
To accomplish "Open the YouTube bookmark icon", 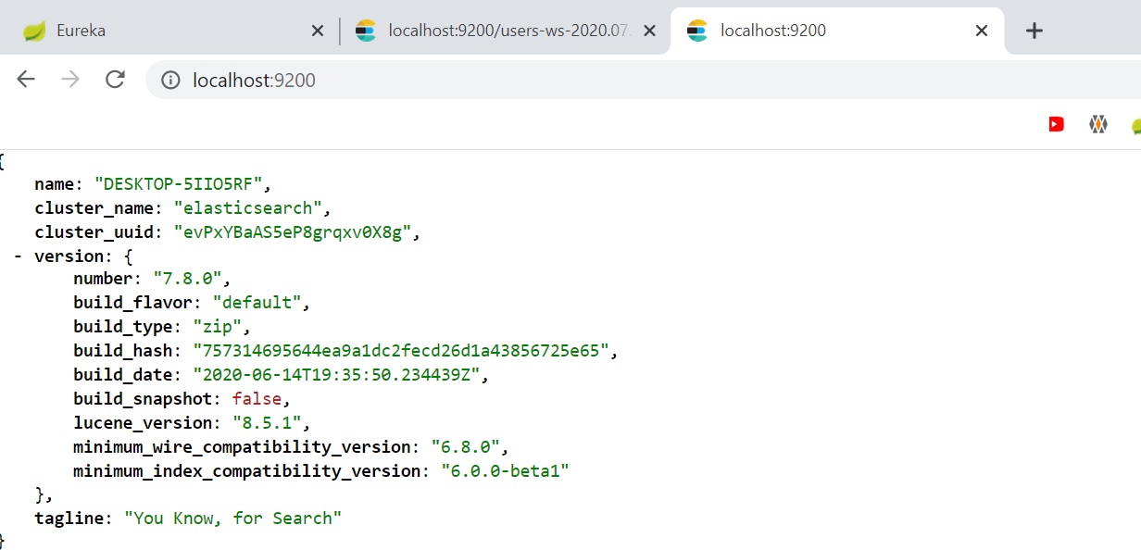I will [x=1056, y=124].
